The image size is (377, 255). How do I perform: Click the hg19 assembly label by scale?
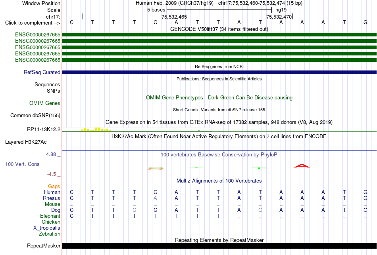[281, 10]
